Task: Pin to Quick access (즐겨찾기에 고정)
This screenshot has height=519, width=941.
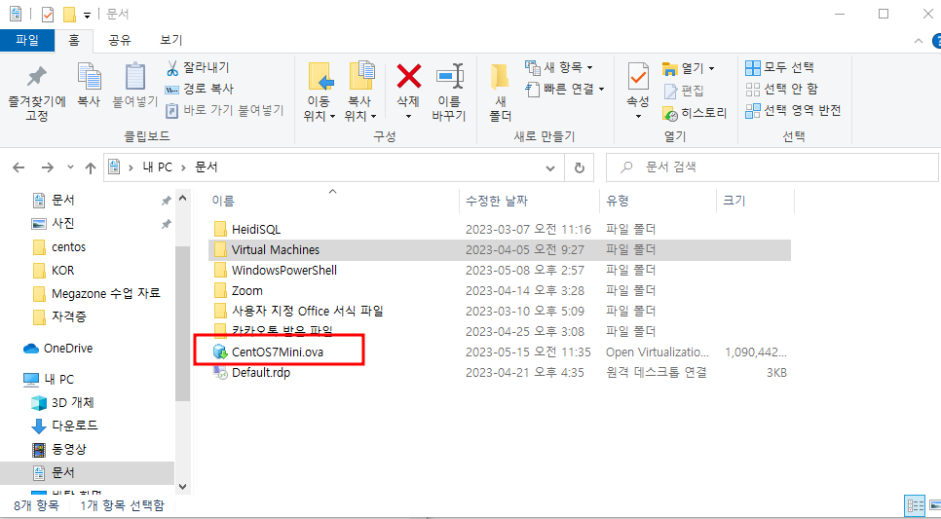Action: click(x=37, y=93)
